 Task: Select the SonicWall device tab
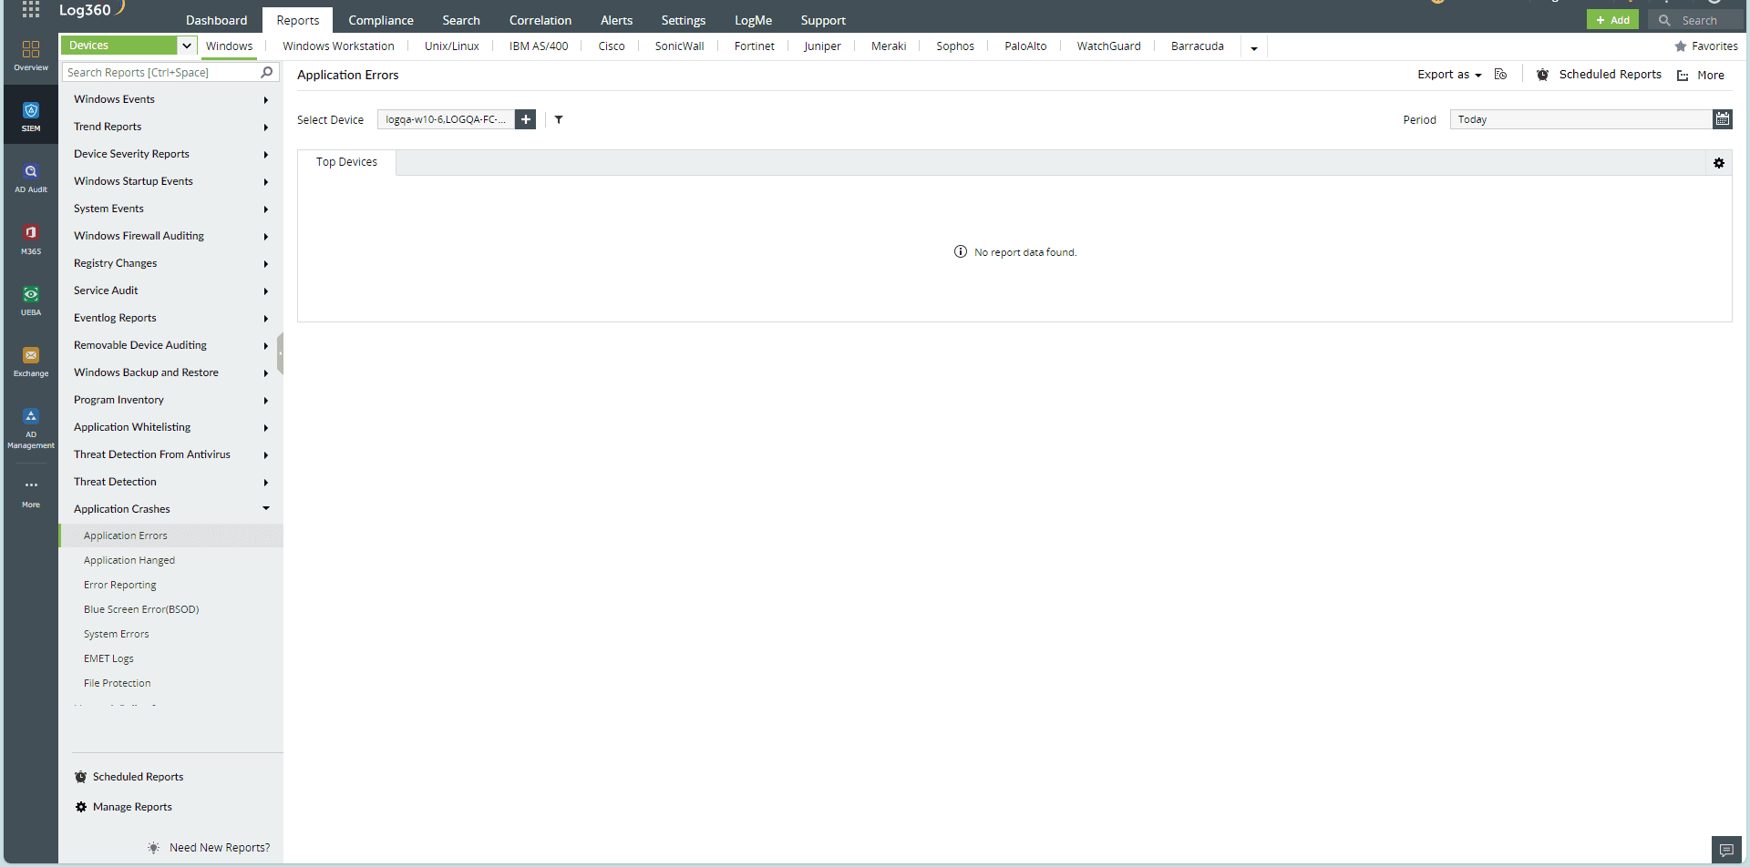point(679,46)
